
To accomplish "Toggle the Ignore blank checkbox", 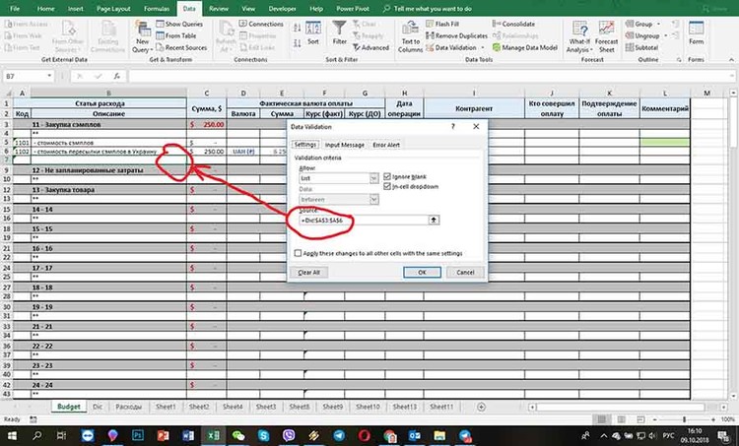I will 388,177.
